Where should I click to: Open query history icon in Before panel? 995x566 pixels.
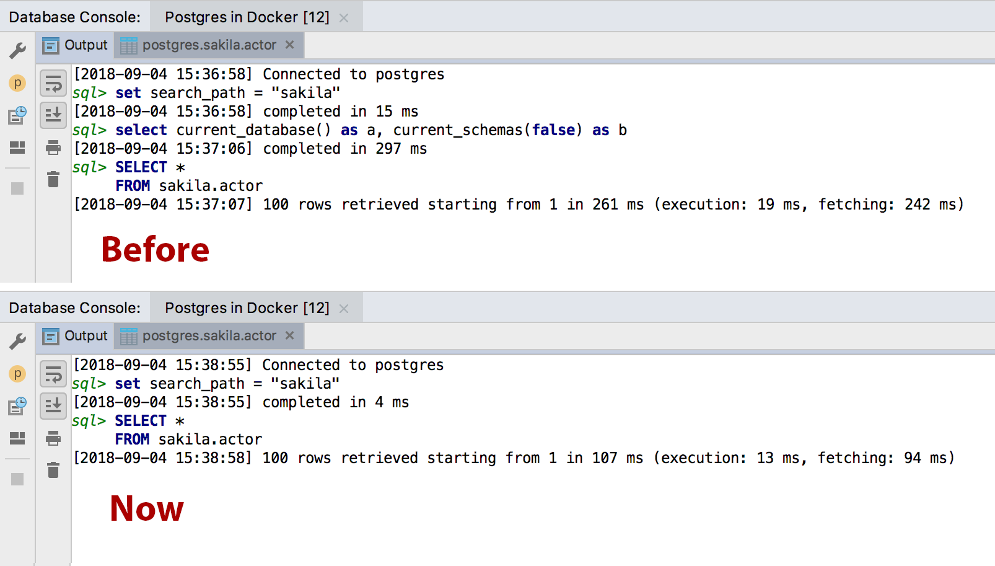17,115
